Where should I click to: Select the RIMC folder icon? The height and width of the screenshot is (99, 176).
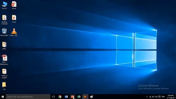click(4, 46)
